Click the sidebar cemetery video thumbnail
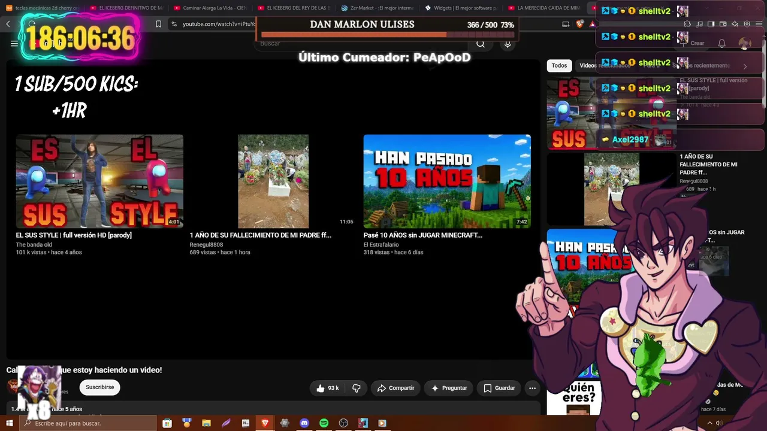767x431 pixels. click(x=611, y=189)
